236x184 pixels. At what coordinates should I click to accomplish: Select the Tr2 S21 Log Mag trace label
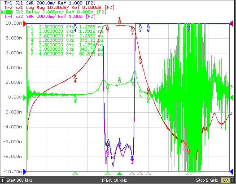tap(59, 7)
